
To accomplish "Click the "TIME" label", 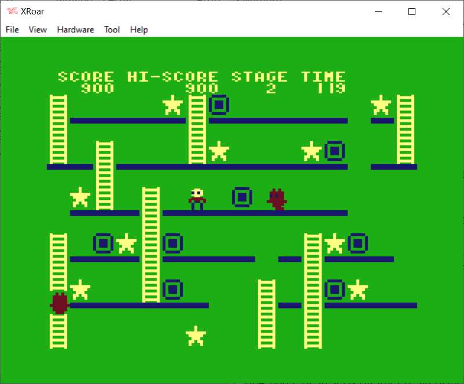I will 323,77.
